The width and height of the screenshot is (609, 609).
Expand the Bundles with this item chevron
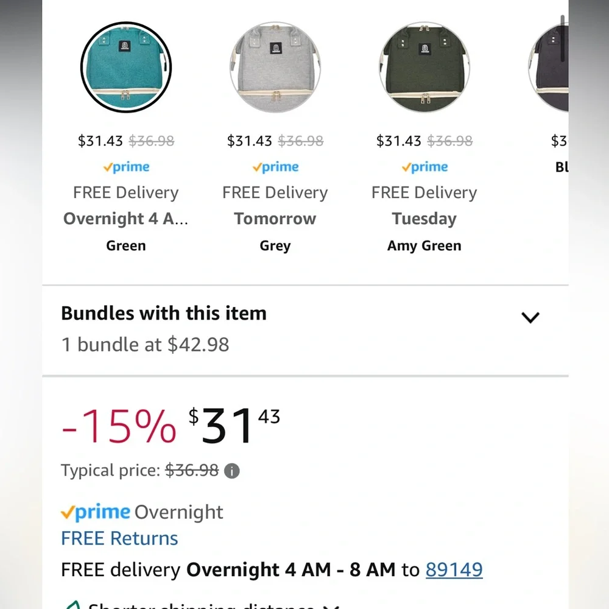(x=530, y=317)
